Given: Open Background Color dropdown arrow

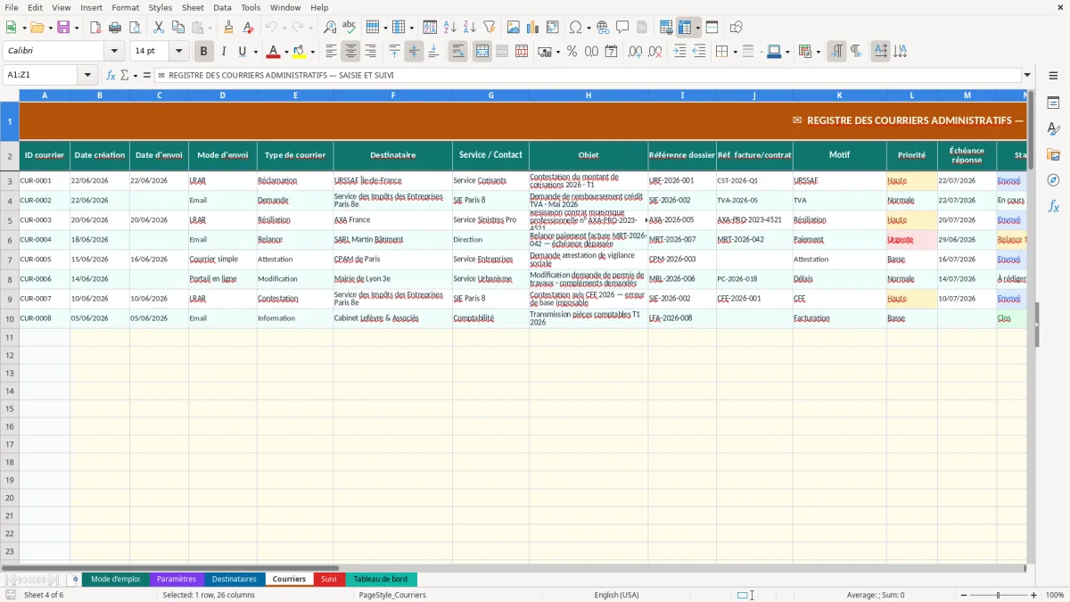Looking at the screenshot, I should 312,52.
